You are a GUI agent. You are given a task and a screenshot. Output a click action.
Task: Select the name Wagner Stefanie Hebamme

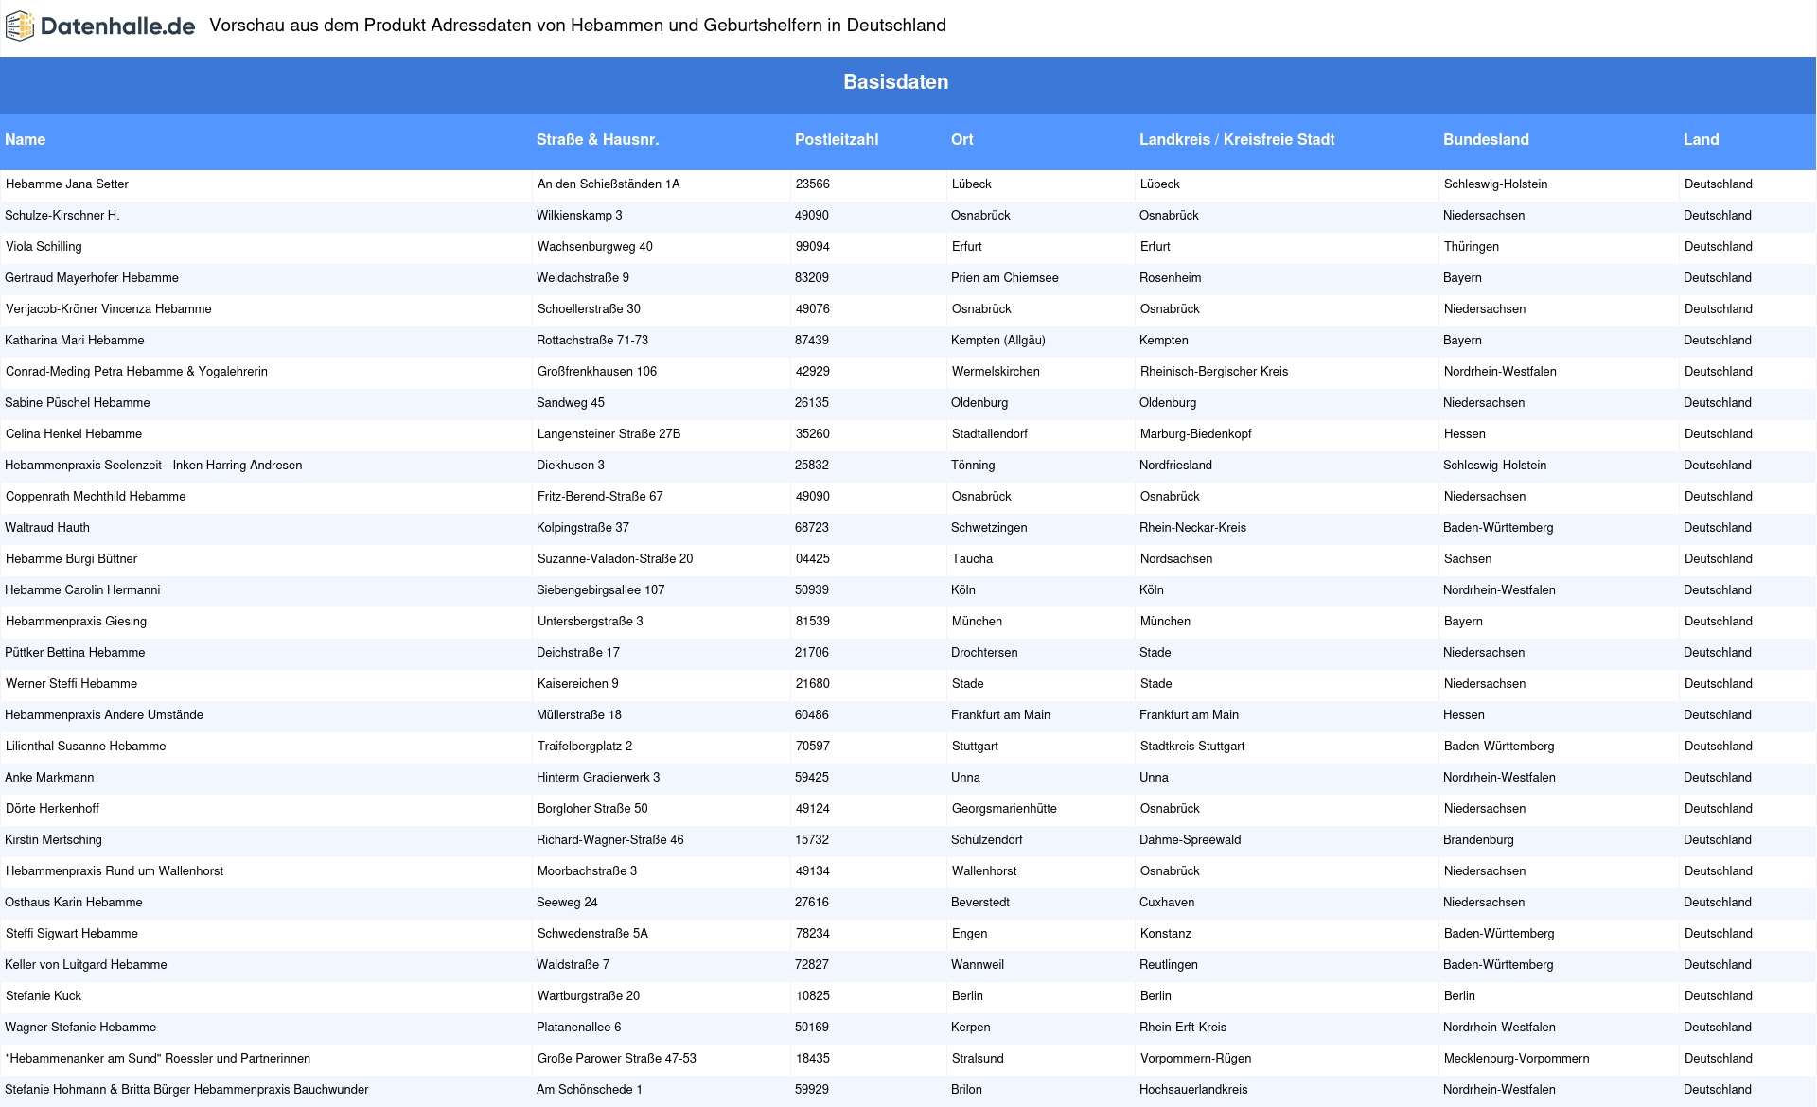[x=80, y=1028]
